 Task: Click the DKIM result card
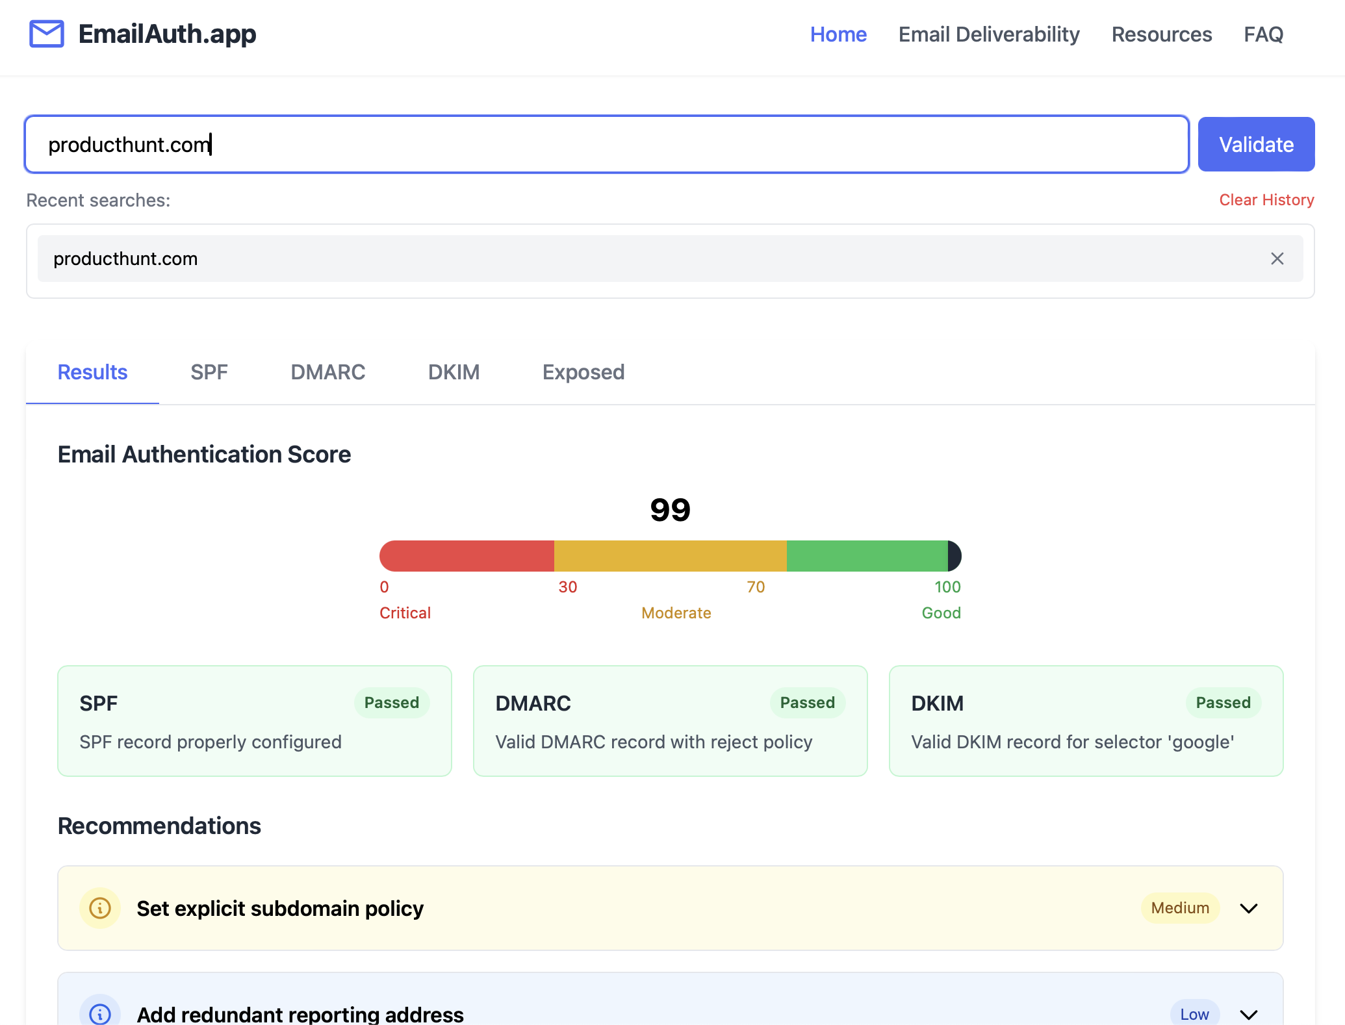click(1086, 721)
